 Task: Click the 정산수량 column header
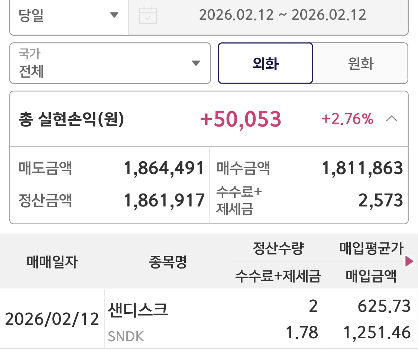278,248
